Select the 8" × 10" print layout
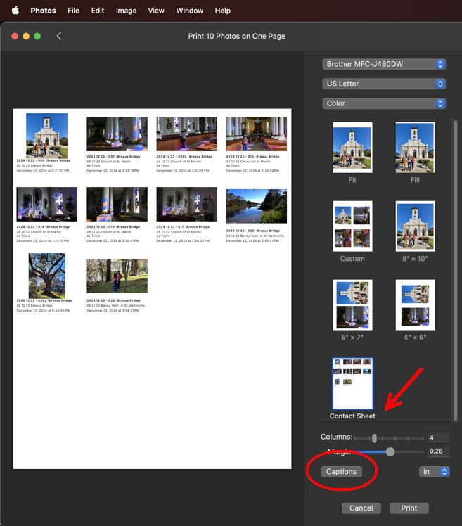462x526 pixels. (x=415, y=226)
